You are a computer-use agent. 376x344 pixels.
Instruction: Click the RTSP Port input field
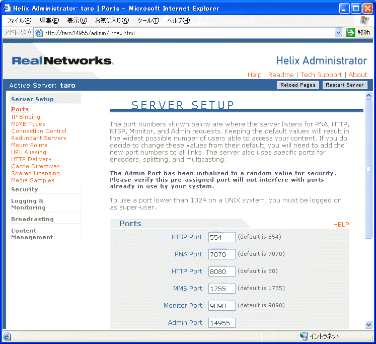coord(221,237)
